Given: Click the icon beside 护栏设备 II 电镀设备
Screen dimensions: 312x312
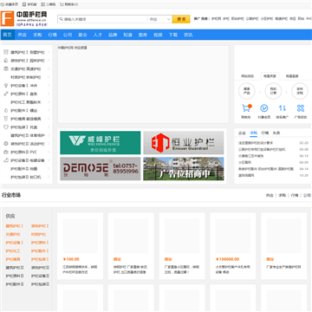Looking at the screenshot, I should coord(6,160).
